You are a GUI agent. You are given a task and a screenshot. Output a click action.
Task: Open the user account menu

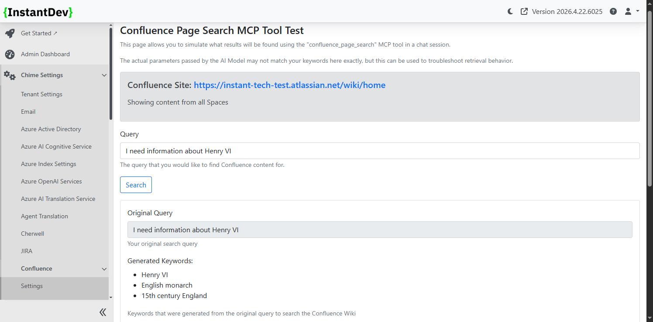(x=632, y=12)
